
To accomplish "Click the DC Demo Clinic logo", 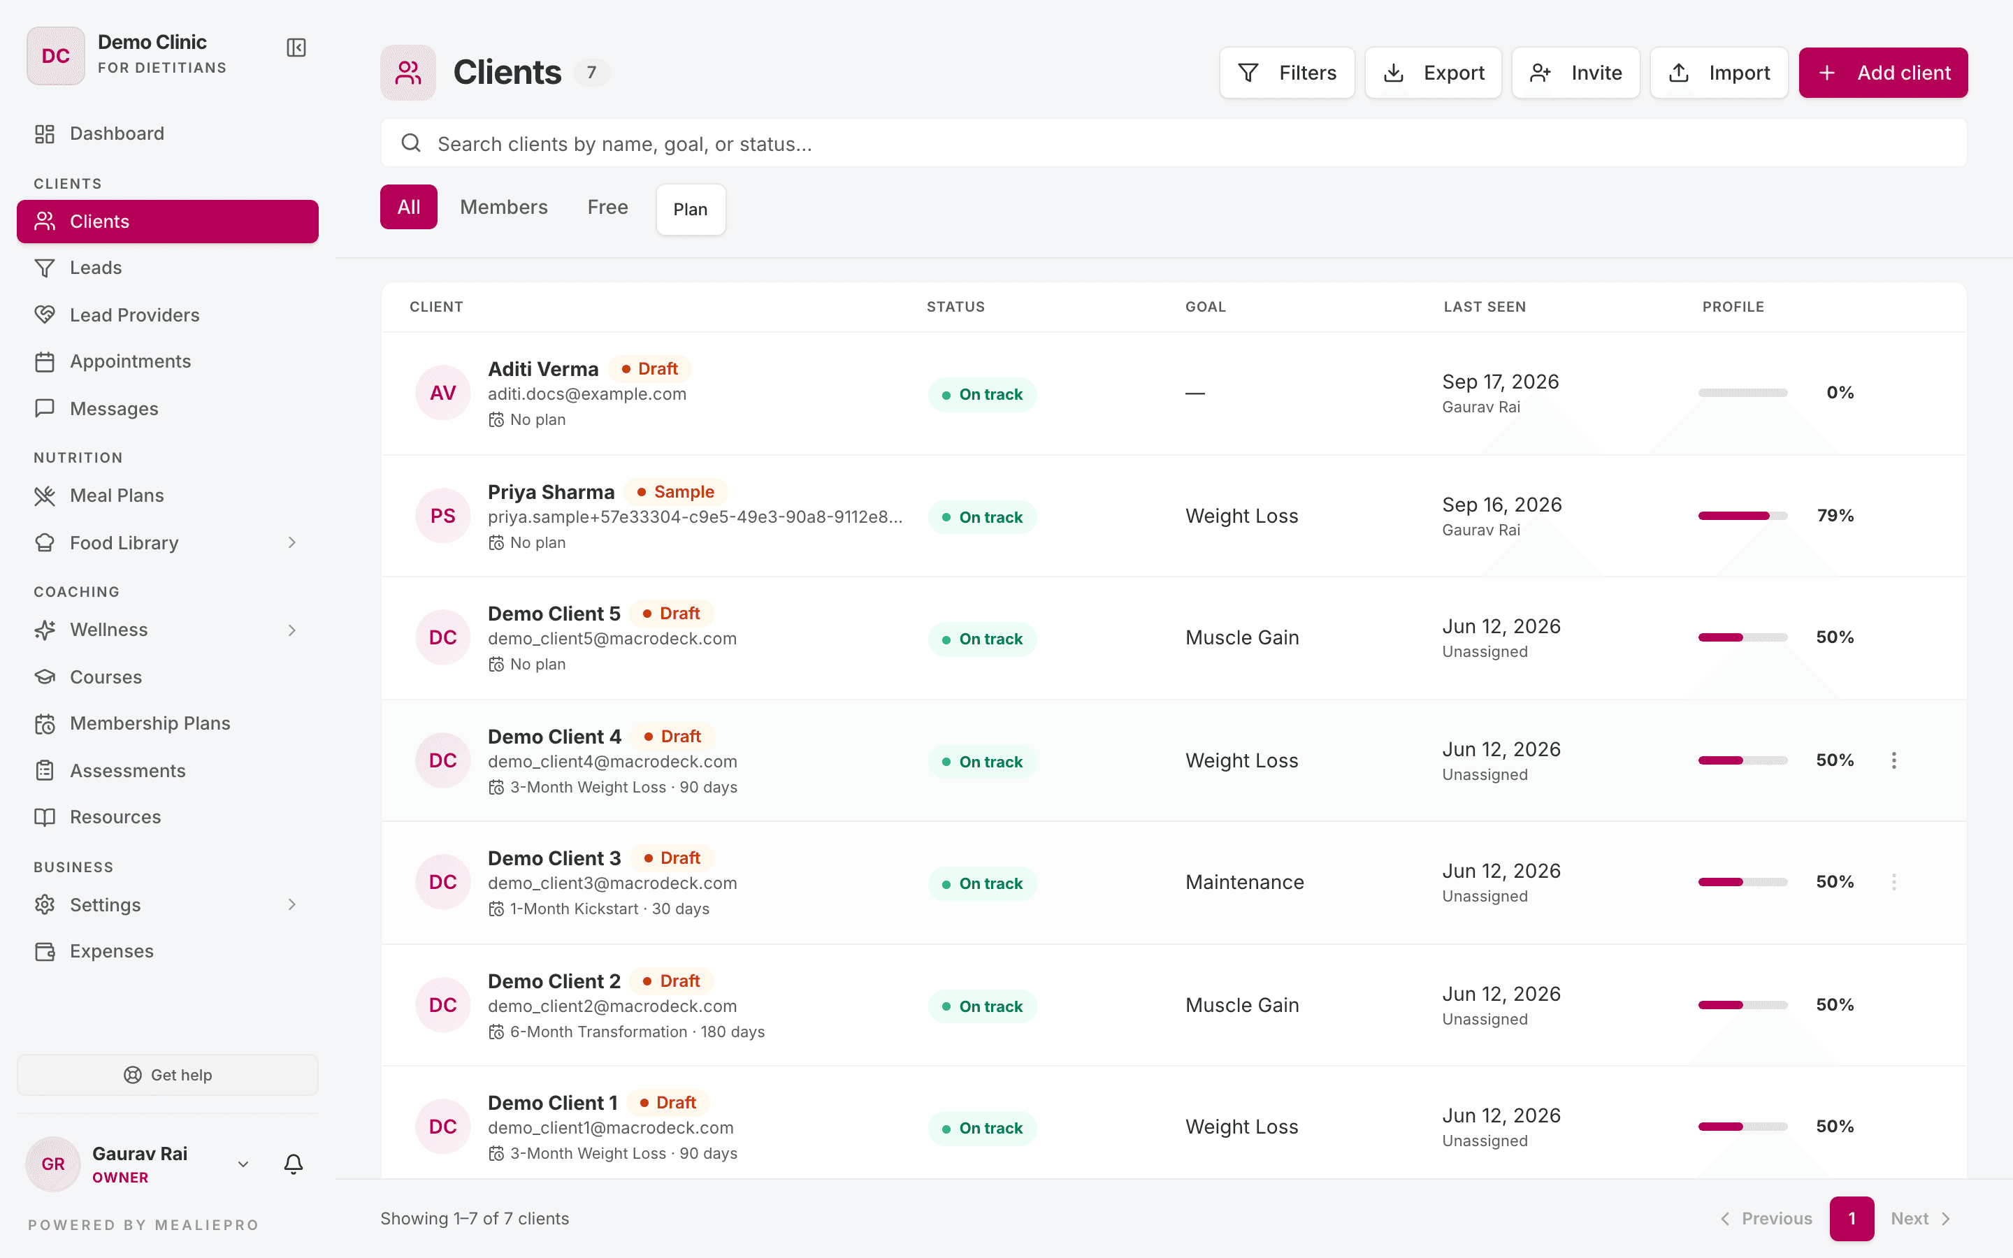I will (x=56, y=56).
